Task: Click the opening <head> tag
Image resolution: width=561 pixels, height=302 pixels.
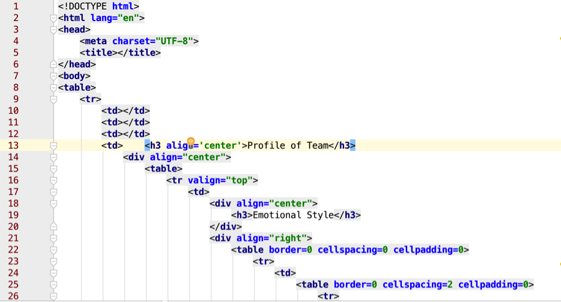Action: [74, 29]
